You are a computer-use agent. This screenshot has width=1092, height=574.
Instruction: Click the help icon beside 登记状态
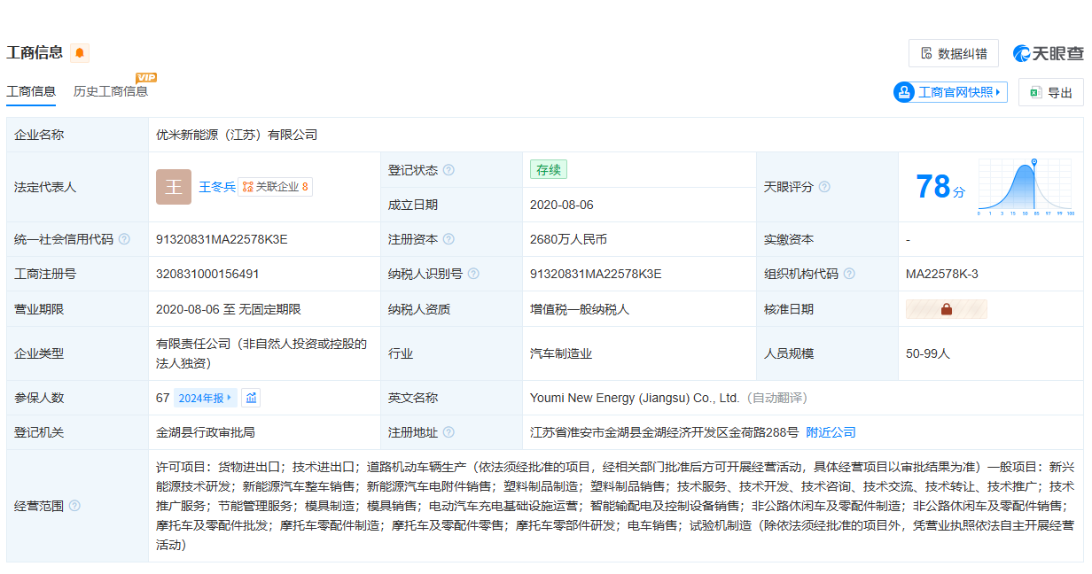click(x=448, y=170)
